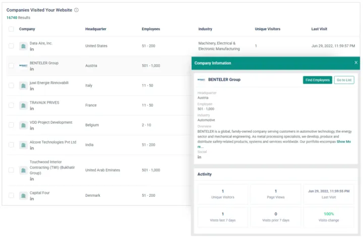Close the Company Information panel
363x238 pixels.
[356, 62]
